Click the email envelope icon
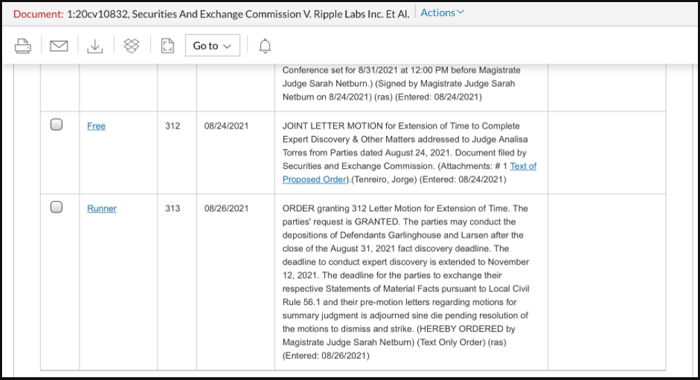This screenshot has width=700, height=380. pos(59,46)
